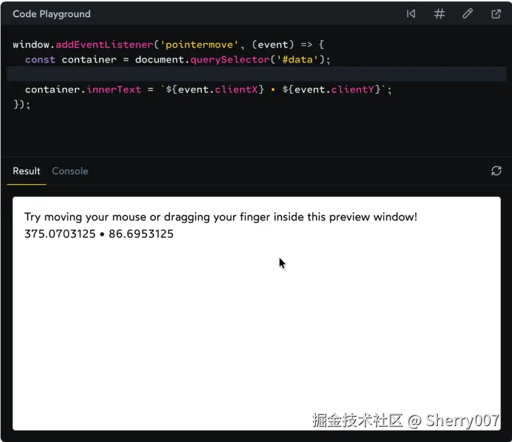Select the Result tab
Viewport: 512px width, 442px height.
click(x=26, y=171)
